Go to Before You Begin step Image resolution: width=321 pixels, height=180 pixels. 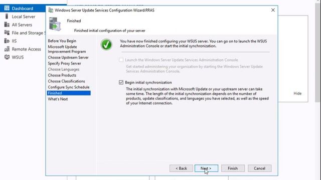coord(62,41)
